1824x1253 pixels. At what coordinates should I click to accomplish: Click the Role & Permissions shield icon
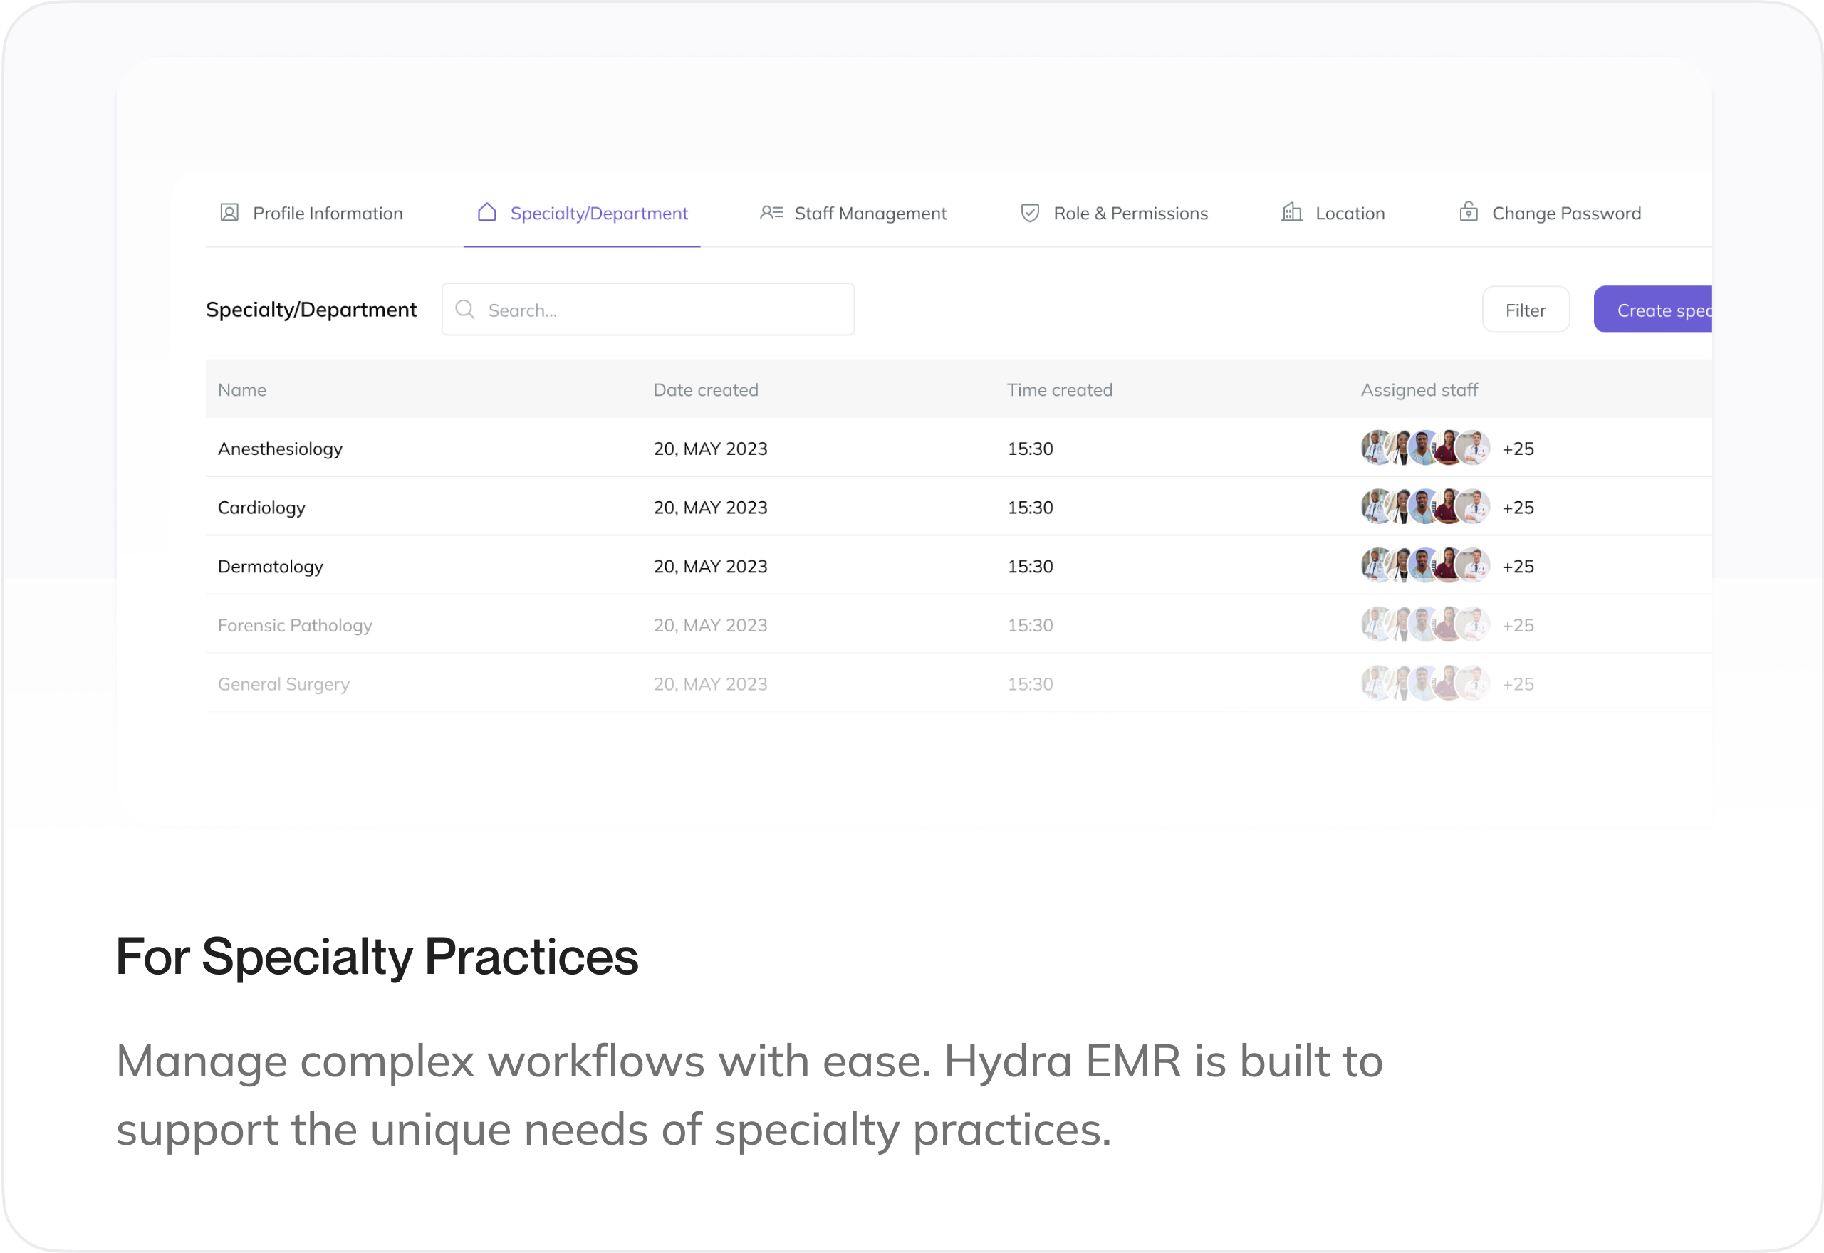[x=1029, y=213]
